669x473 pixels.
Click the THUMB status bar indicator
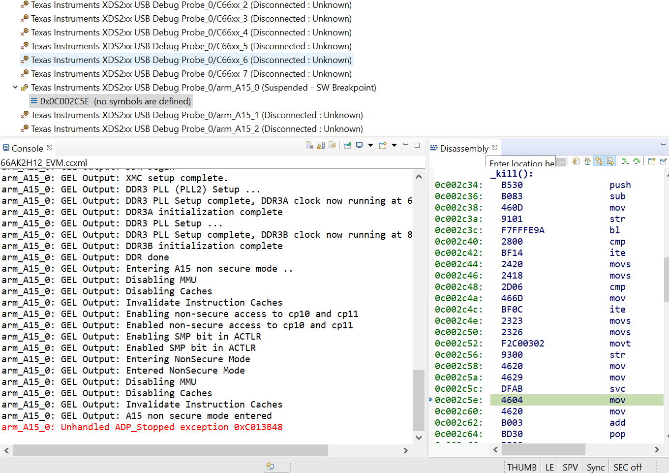(x=522, y=467)
